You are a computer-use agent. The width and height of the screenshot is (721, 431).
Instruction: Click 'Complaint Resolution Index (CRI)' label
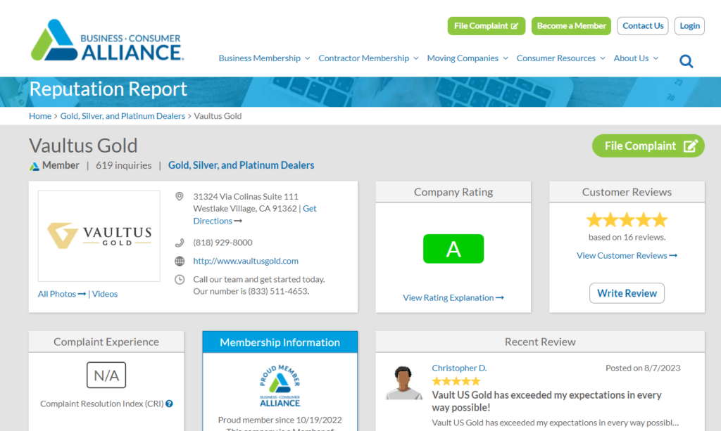click(101, 404)
